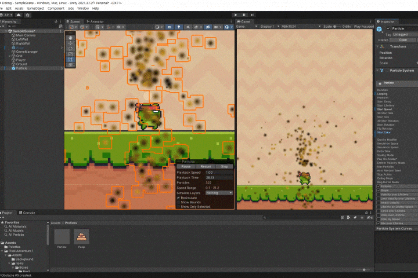Image resolution: width=418 pixels, height=278 pixels.
Task: Toggle the 2D view mode button
Action: click(170, 27)
